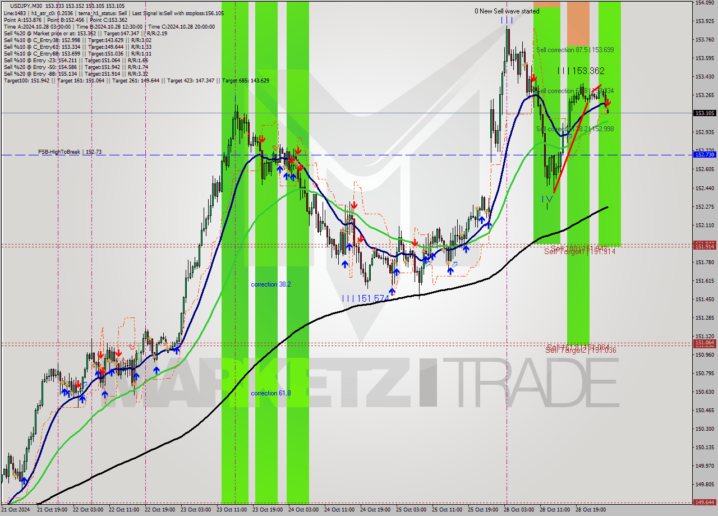This screenshot has width=718, height=516.
Task: Click the current price tag 153.105
Action: coord(705,113)
